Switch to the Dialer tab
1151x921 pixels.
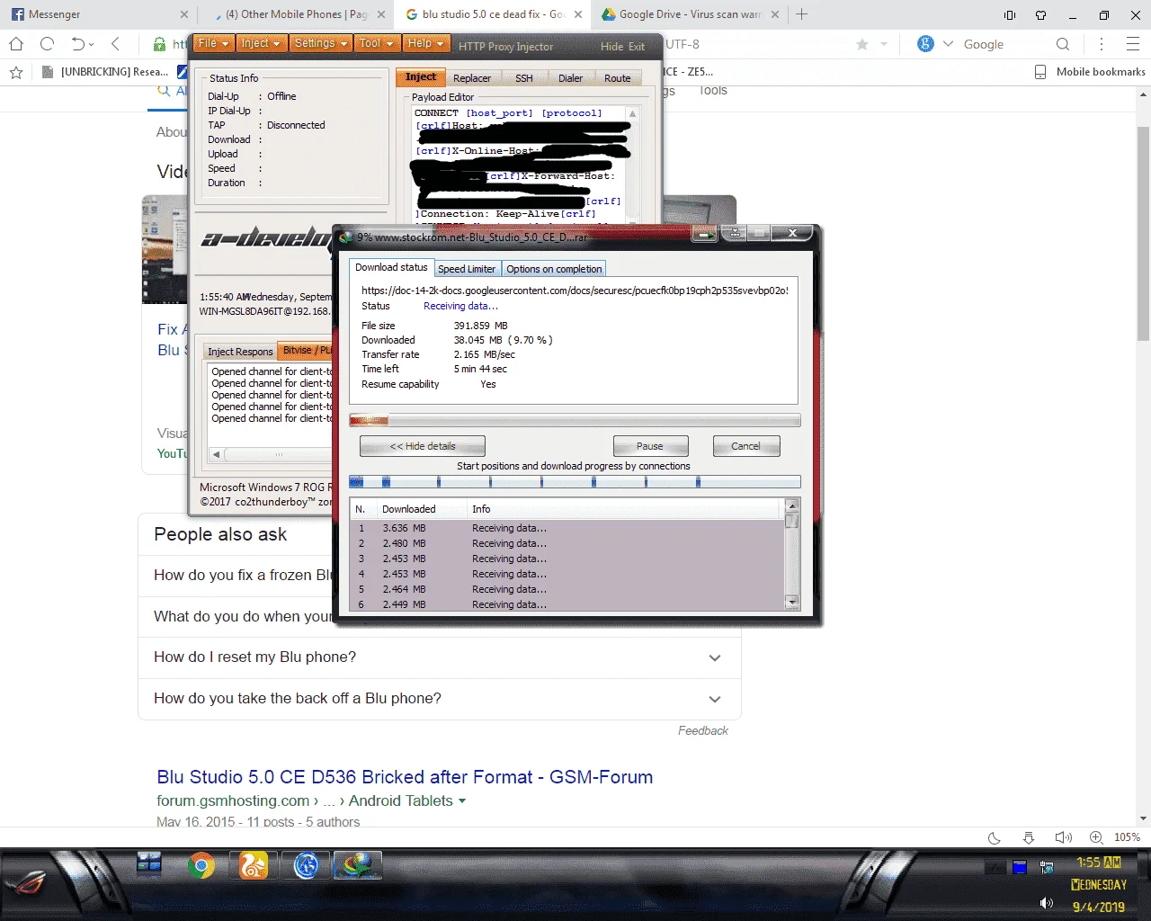[570, 78]
